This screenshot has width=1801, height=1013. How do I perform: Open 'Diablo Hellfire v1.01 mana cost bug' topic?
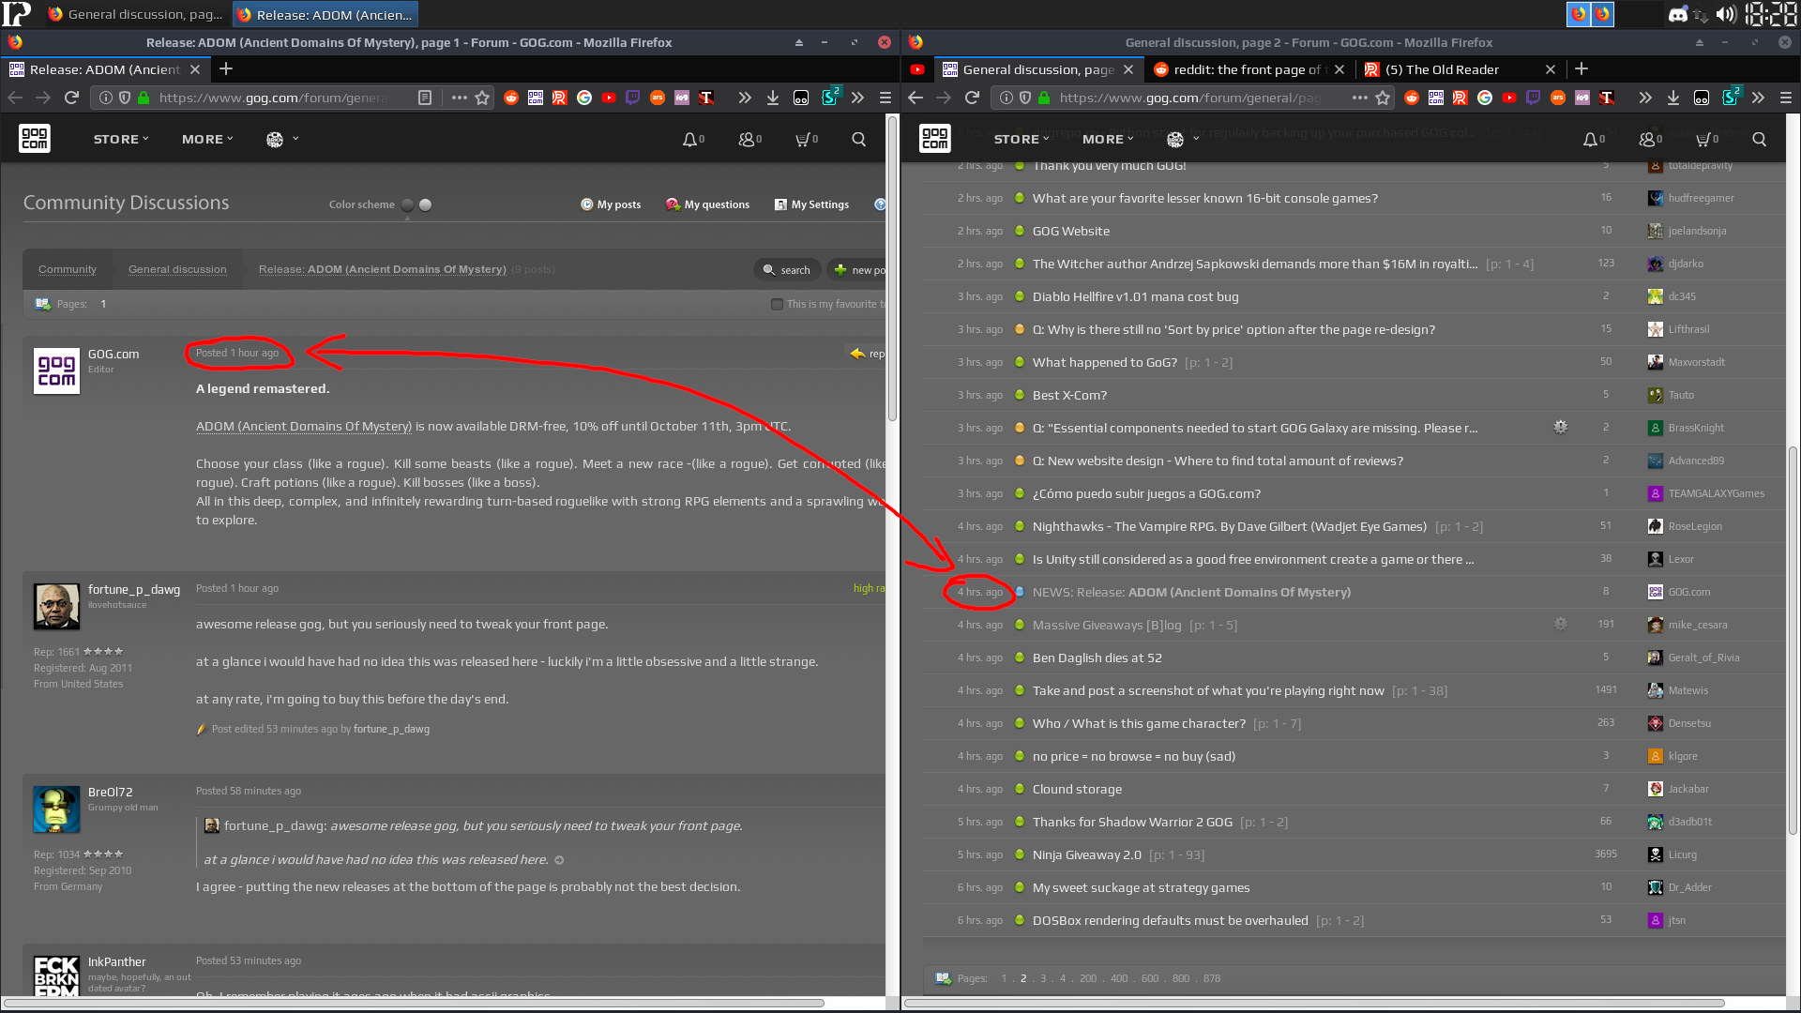[x=1135, y=296]
